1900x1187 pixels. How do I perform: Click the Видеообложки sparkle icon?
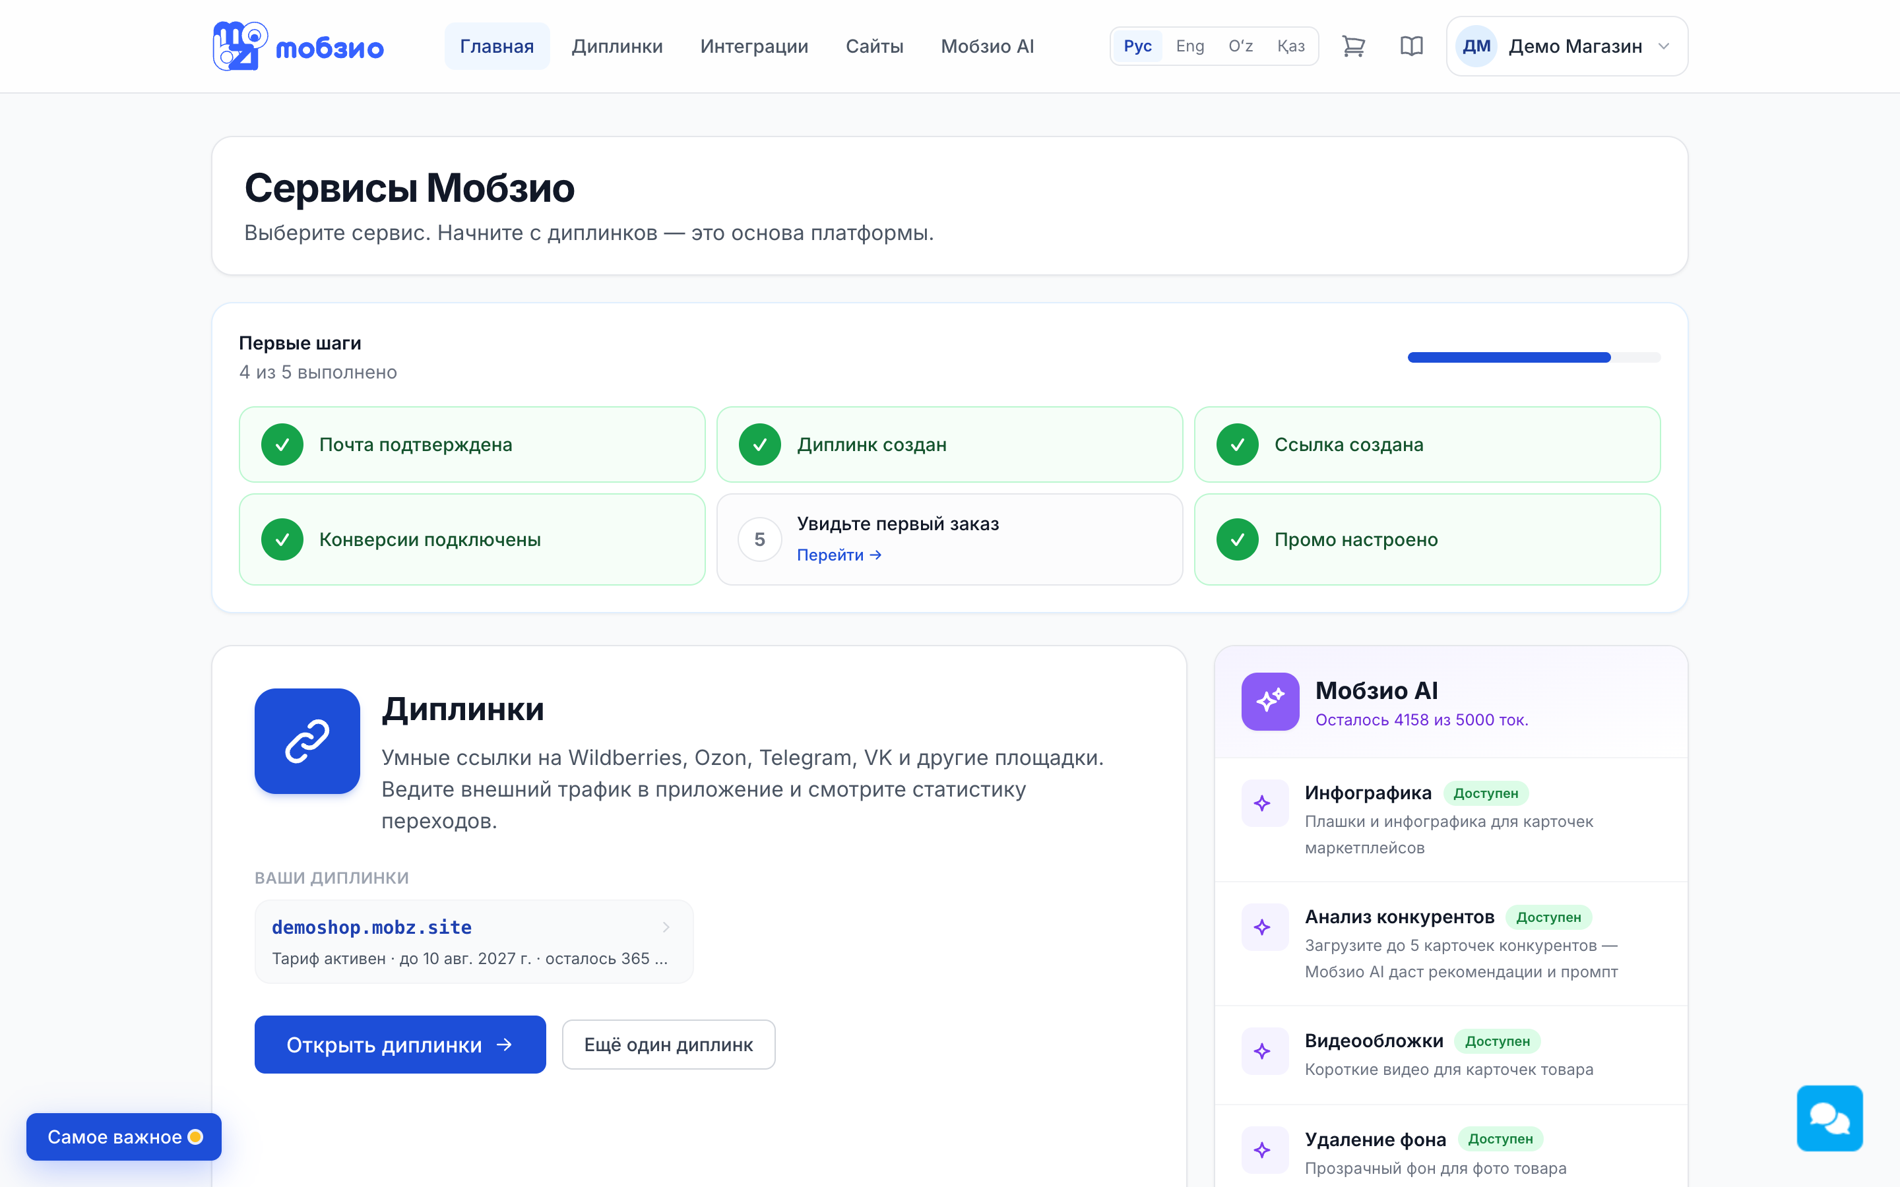pos(1264,1051)
